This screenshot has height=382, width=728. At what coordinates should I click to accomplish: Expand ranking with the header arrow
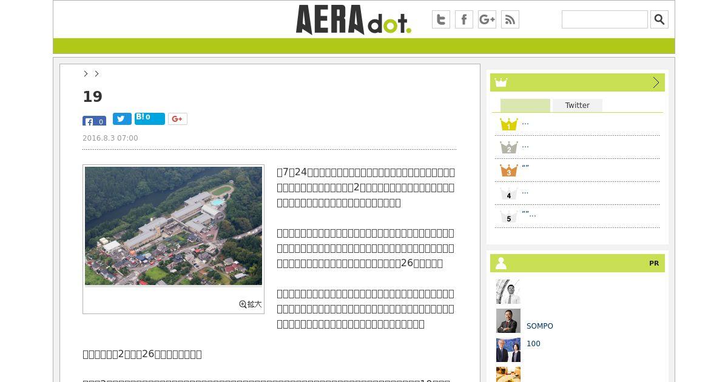pyautogui.click(x=656, y=82)
